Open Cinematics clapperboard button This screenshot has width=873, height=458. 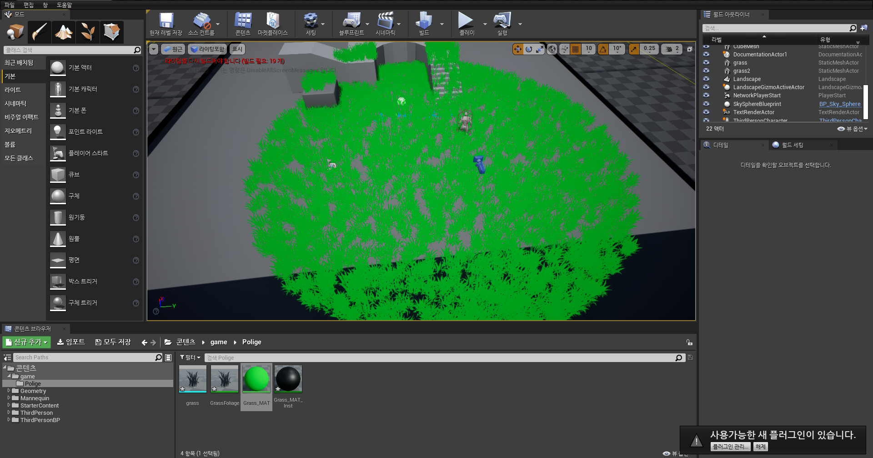point(385,24)
